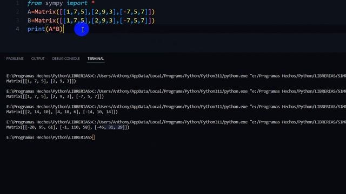Click code line 'from sympy import *'

(61, 3)
